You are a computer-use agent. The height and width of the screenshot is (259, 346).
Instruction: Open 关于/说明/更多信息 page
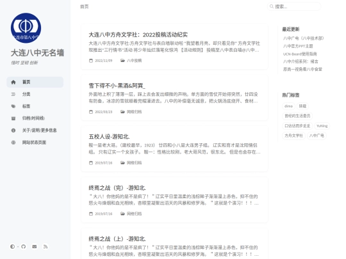35,130
